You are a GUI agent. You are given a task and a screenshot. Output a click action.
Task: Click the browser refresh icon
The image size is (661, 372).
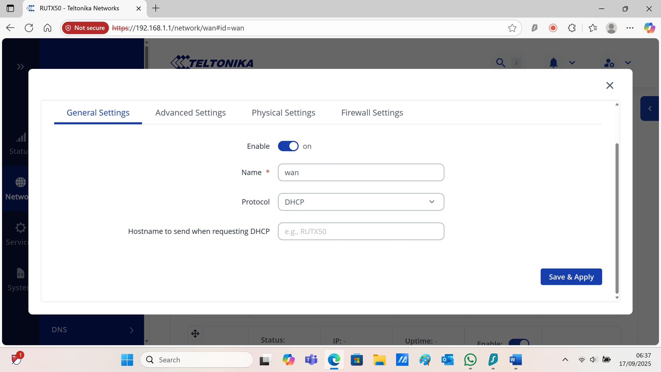[x=29, y=28]
